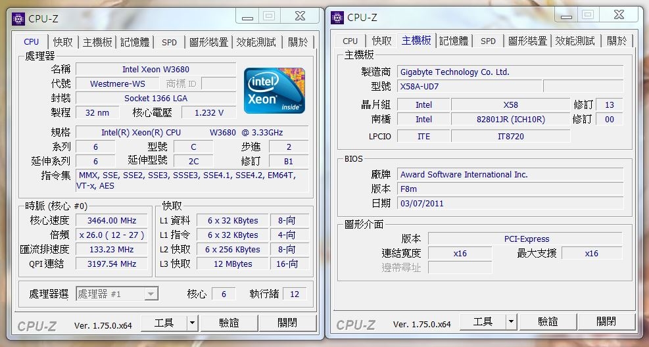Viewport: 649px width, 347px height.
Task: Click the instructions list starting with MMX, SSE
Action: [x=192, y=181]
